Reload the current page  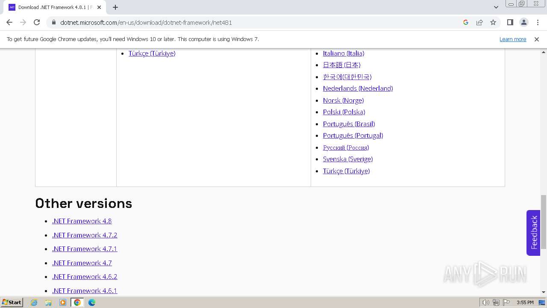pos(37,22)
